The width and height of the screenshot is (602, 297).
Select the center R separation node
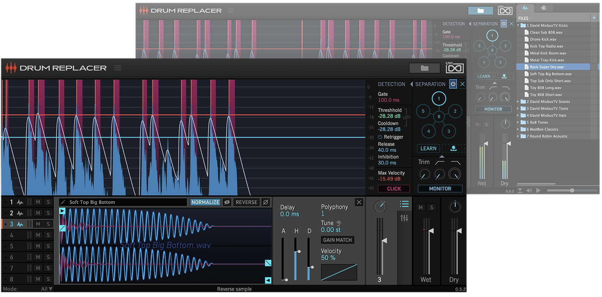(x=439, y=117)
